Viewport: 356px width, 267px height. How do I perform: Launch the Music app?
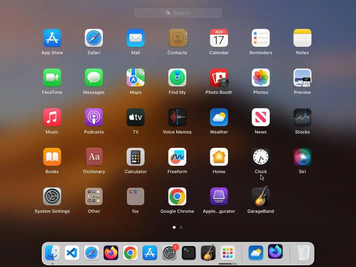[x=52, y=117]
